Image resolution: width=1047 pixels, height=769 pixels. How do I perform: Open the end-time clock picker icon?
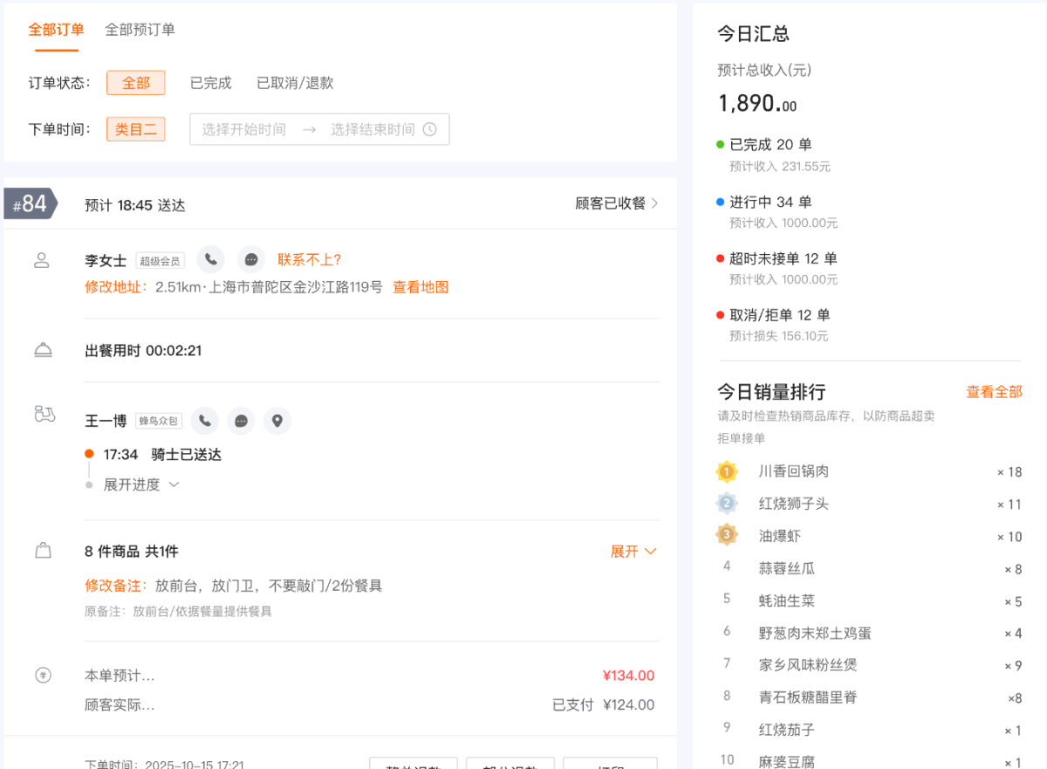tap(428, 128)
